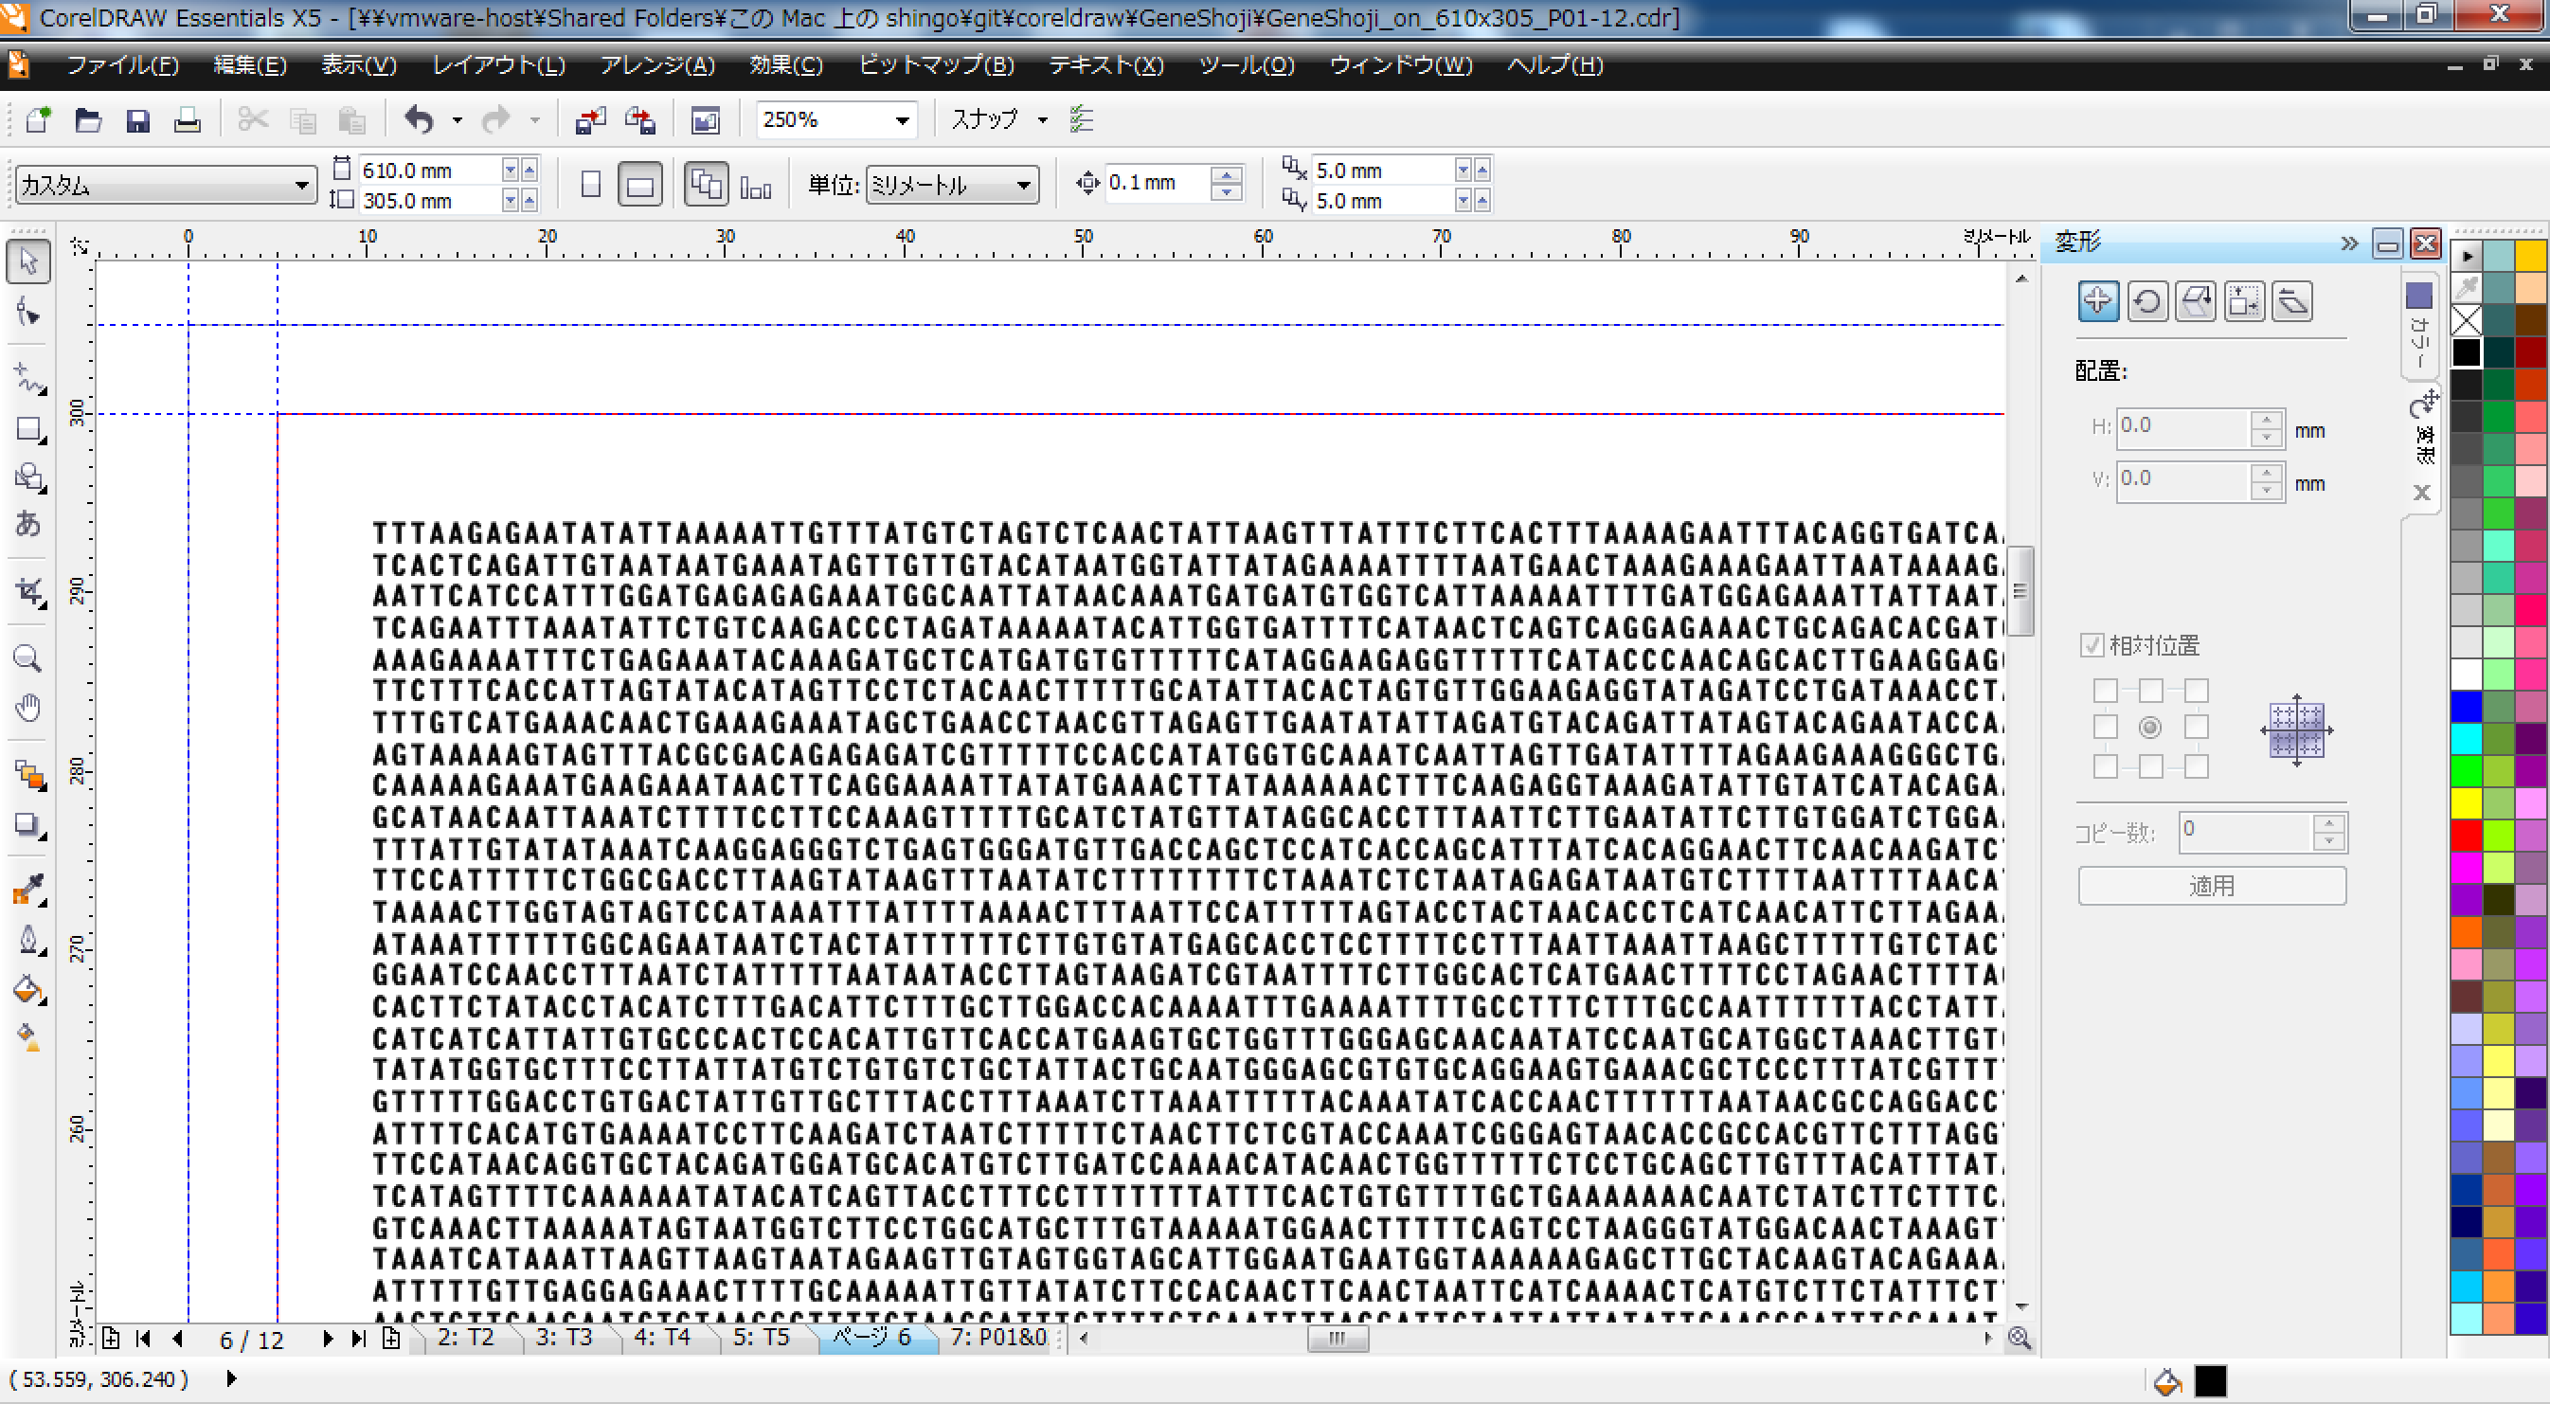Switch to the 5: T5 page tab
2550x1404 pixels.
[761, 1338]
